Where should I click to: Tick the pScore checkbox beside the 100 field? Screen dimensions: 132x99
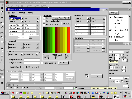pos(121,55)
